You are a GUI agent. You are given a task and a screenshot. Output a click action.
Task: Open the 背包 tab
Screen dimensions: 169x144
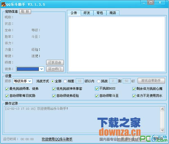click(100, 13)
